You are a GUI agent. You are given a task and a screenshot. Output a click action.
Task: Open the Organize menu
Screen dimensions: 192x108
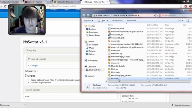[89, 21]
